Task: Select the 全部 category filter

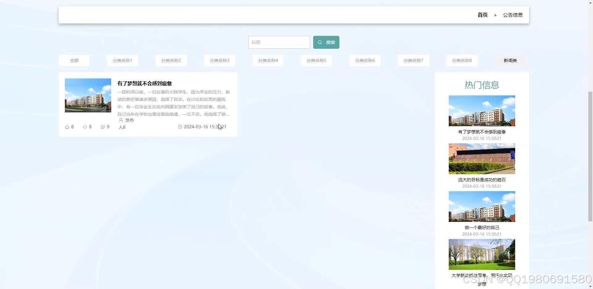Action: pyautogui.click(x=74, y=60)
